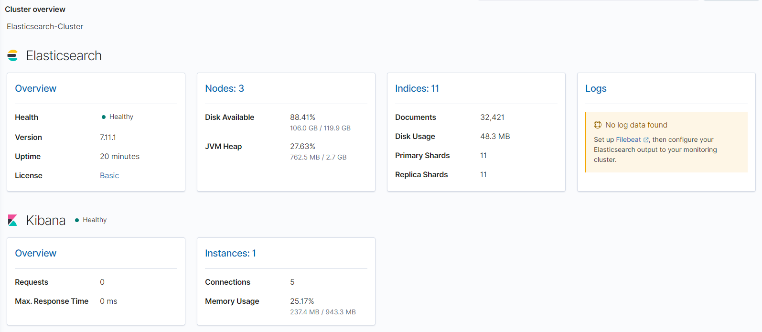This screenshot has width=762, height=332.
Task: Click the Connections label
Action: point(228,282)
